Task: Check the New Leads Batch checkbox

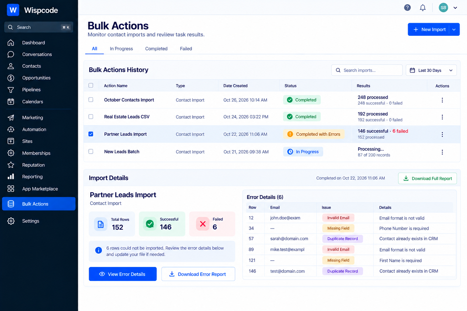Action: [91, 151]
